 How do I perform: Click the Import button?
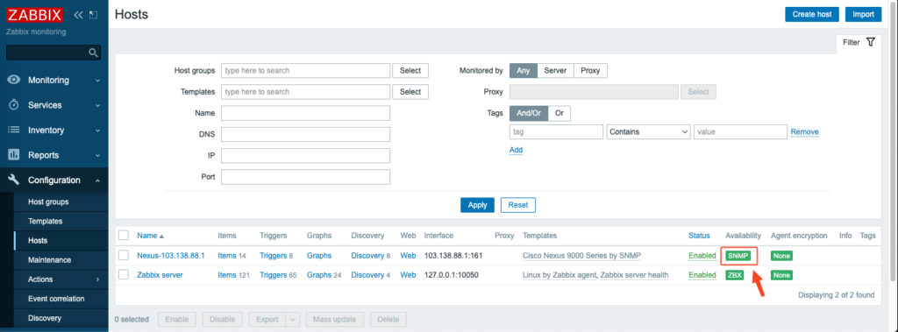pyautogui.click(x=863, y=14)
